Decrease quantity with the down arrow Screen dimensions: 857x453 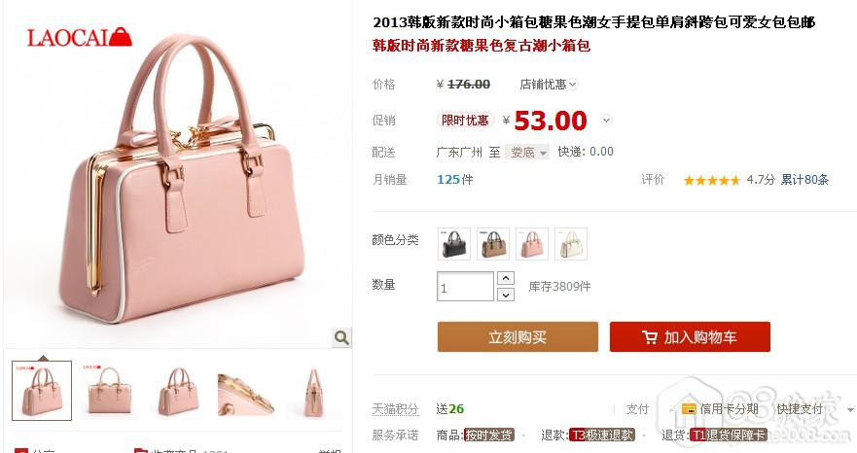coord(506,295)
